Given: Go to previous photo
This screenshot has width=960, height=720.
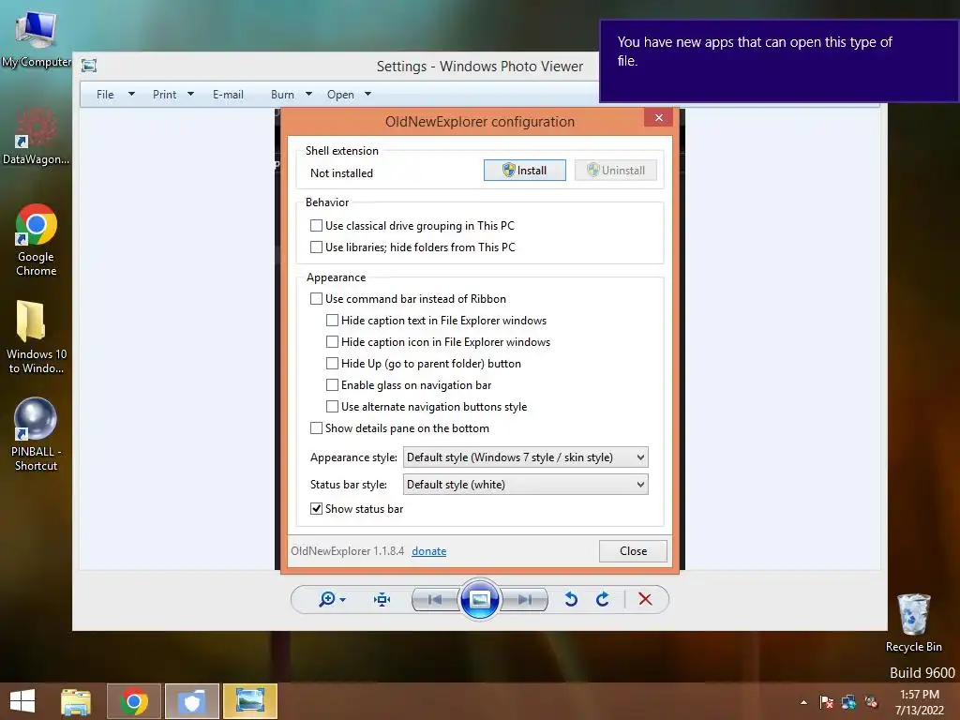Looking at the screenshot, I should (435, 599).
